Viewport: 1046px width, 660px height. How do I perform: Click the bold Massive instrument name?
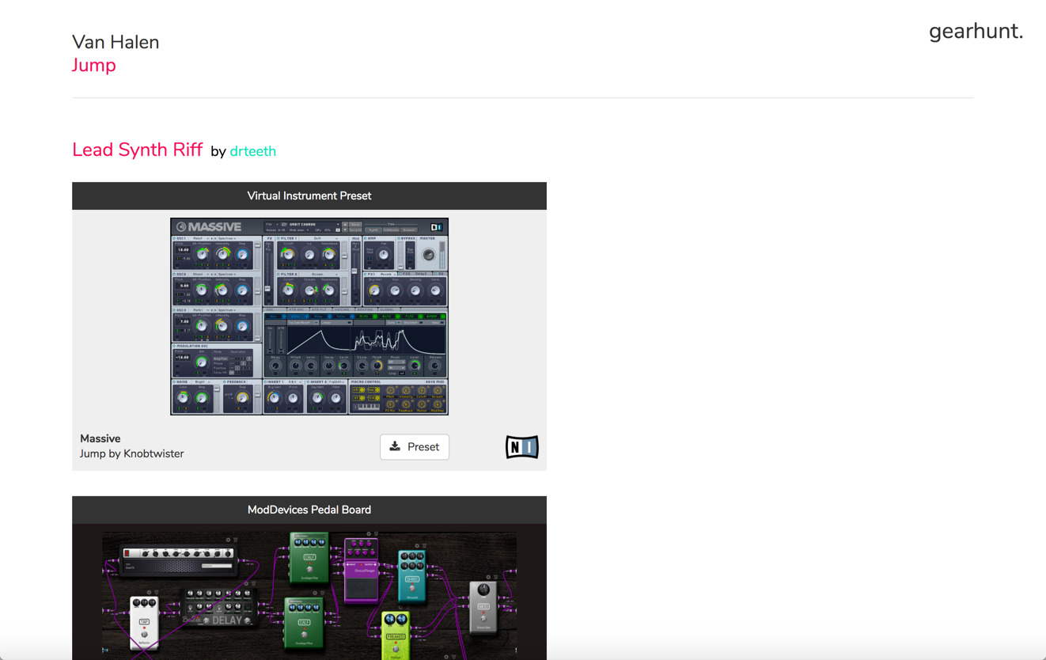point(100,438)
